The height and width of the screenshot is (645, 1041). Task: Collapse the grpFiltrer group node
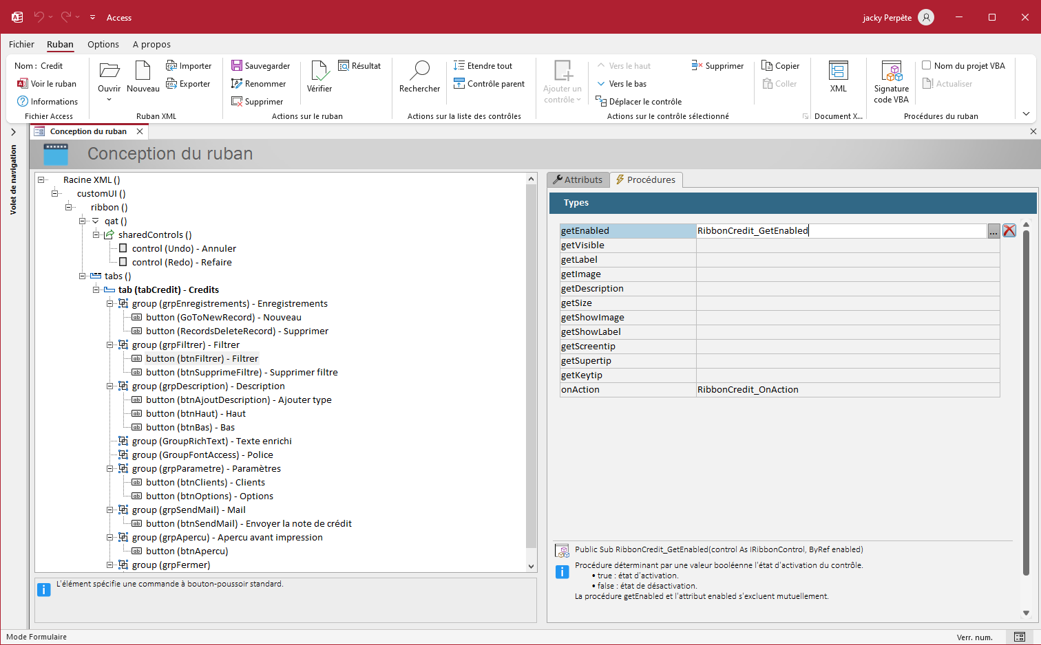[109, 345]
